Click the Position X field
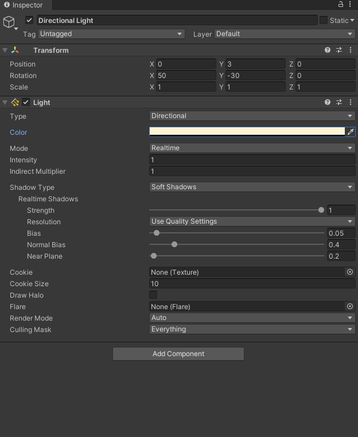Screen dimensions: 358x437 (x=186, y=64)
